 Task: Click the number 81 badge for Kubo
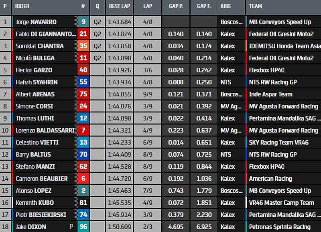tap(83, 202)
